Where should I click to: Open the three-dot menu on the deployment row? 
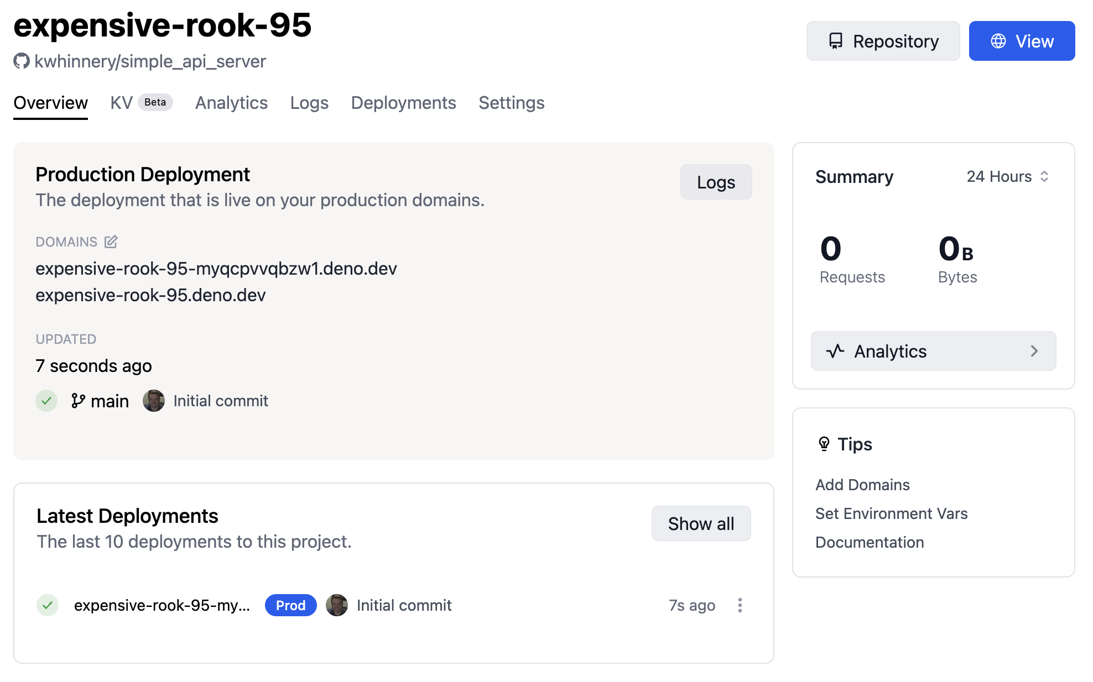(x=741, y=605)
